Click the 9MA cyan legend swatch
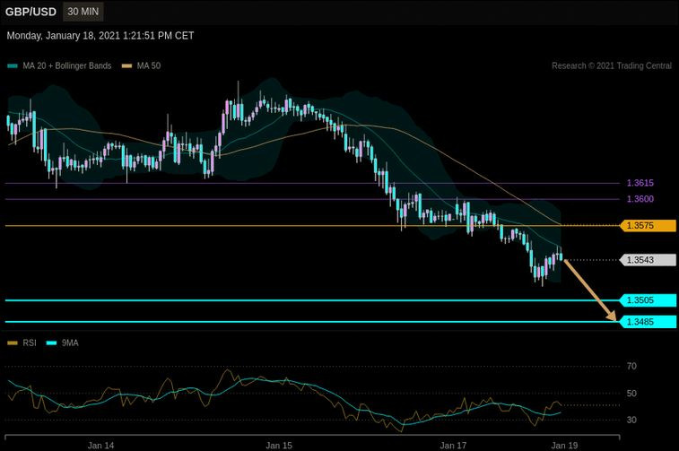Screen dimensions: 679x451 pos(51,343)
